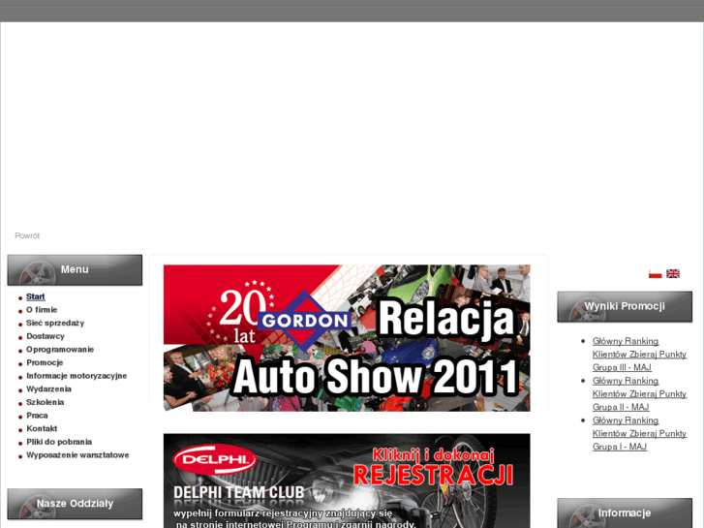The image size is (704, 528).
Task: Open the Dostawcy menu entry
Action: pyautogui.click(x=46, y=336)
